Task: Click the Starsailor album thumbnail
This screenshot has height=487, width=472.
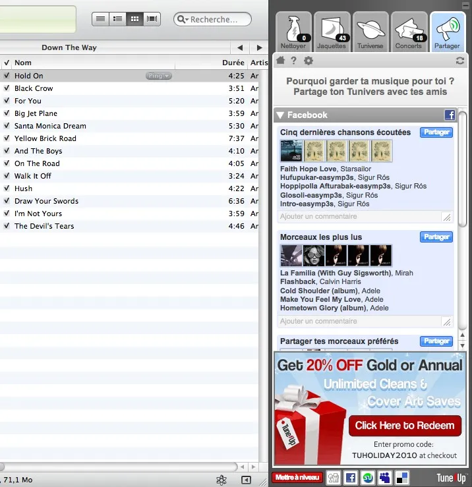Action: click(291, 151)
